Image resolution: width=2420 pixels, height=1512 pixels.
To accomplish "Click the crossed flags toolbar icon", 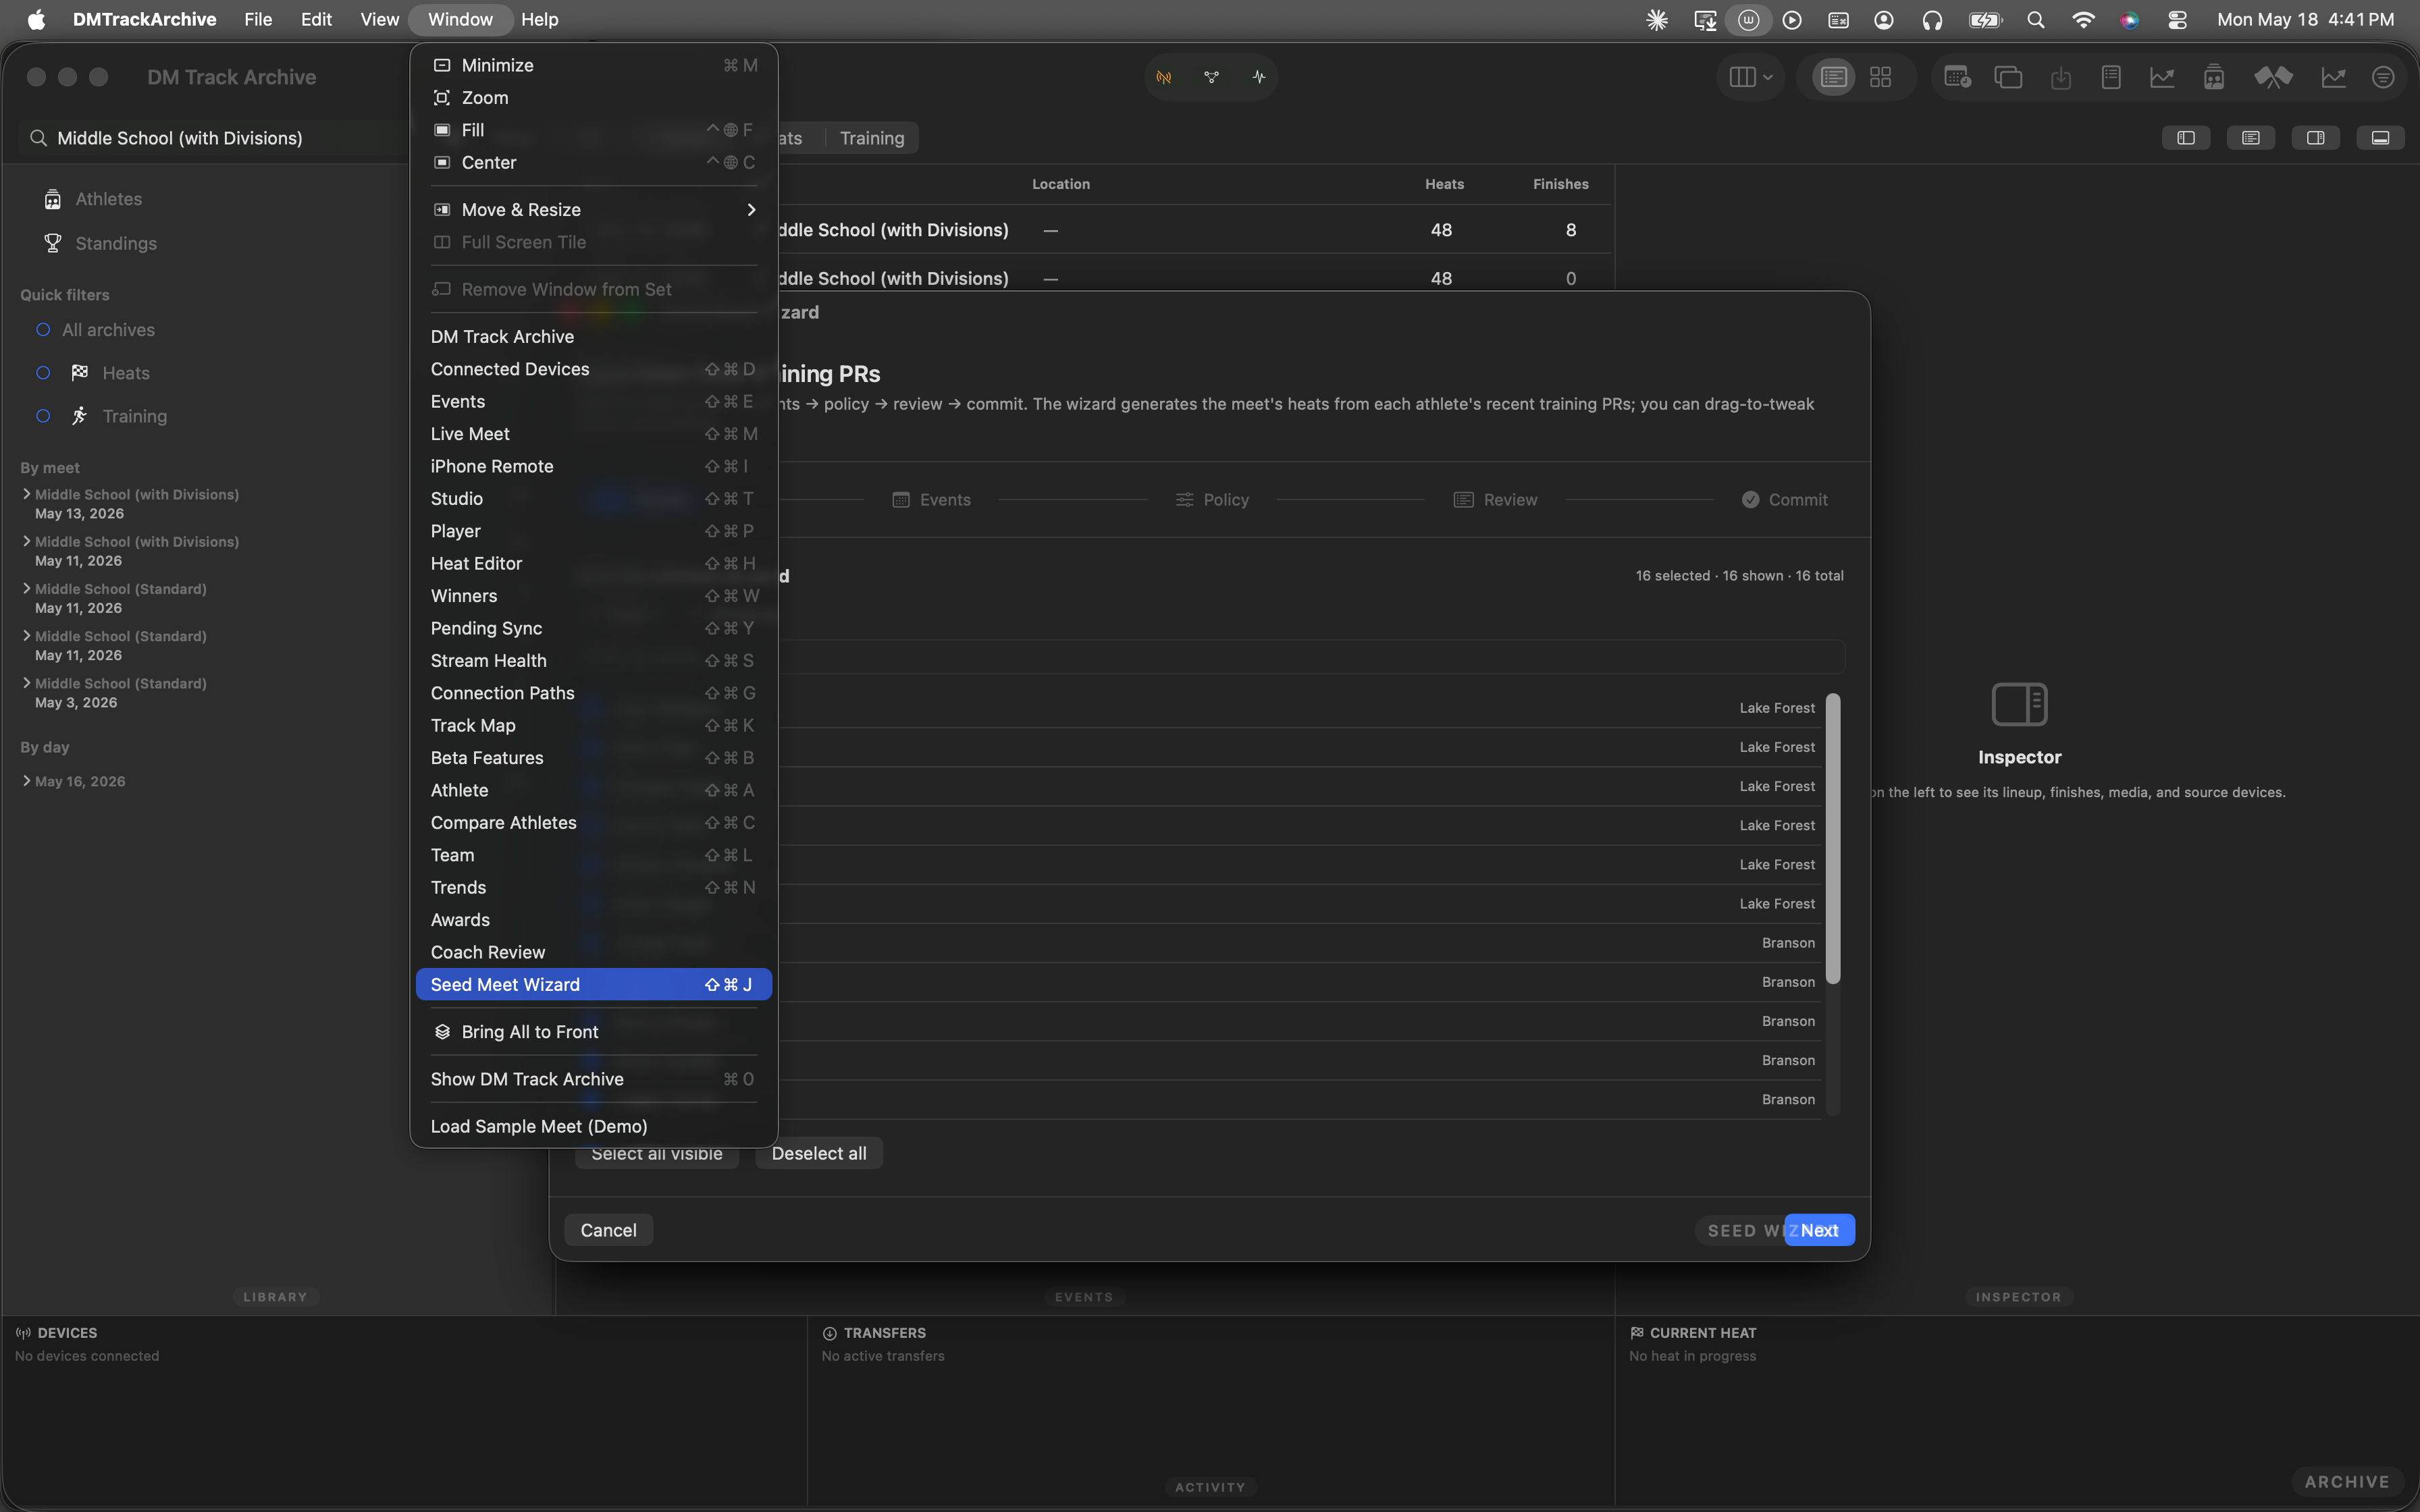I will (x=2273, y=77).
